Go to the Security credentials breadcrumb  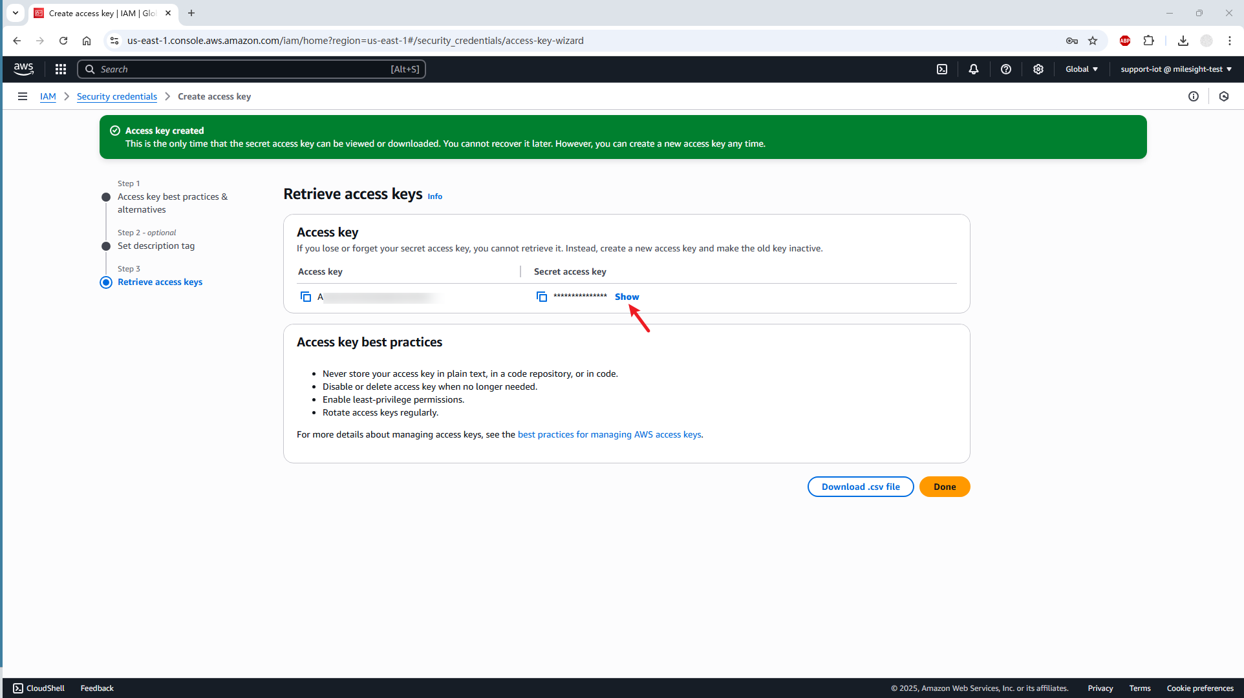(x=117, y=96)
